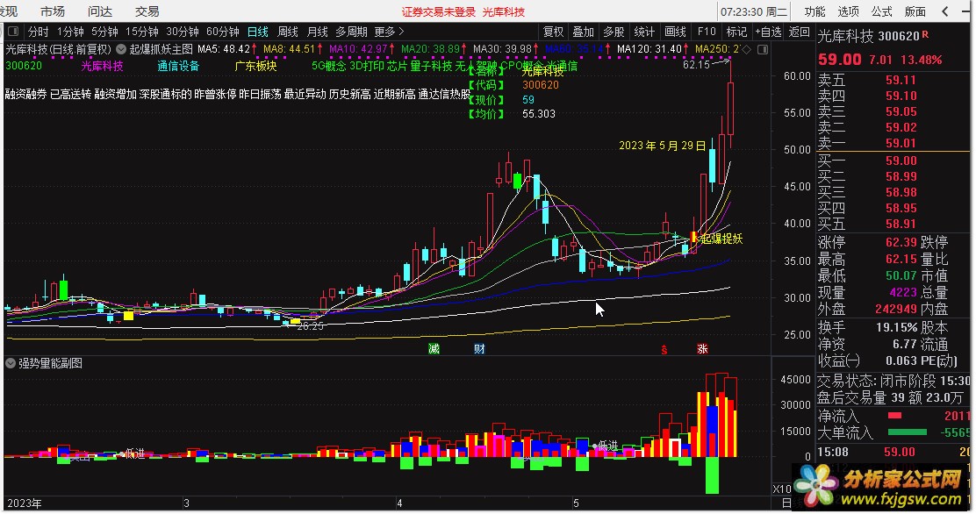Click the 62.15 high price label
This screenshot has width=976, height=514.
click(696, 64)
